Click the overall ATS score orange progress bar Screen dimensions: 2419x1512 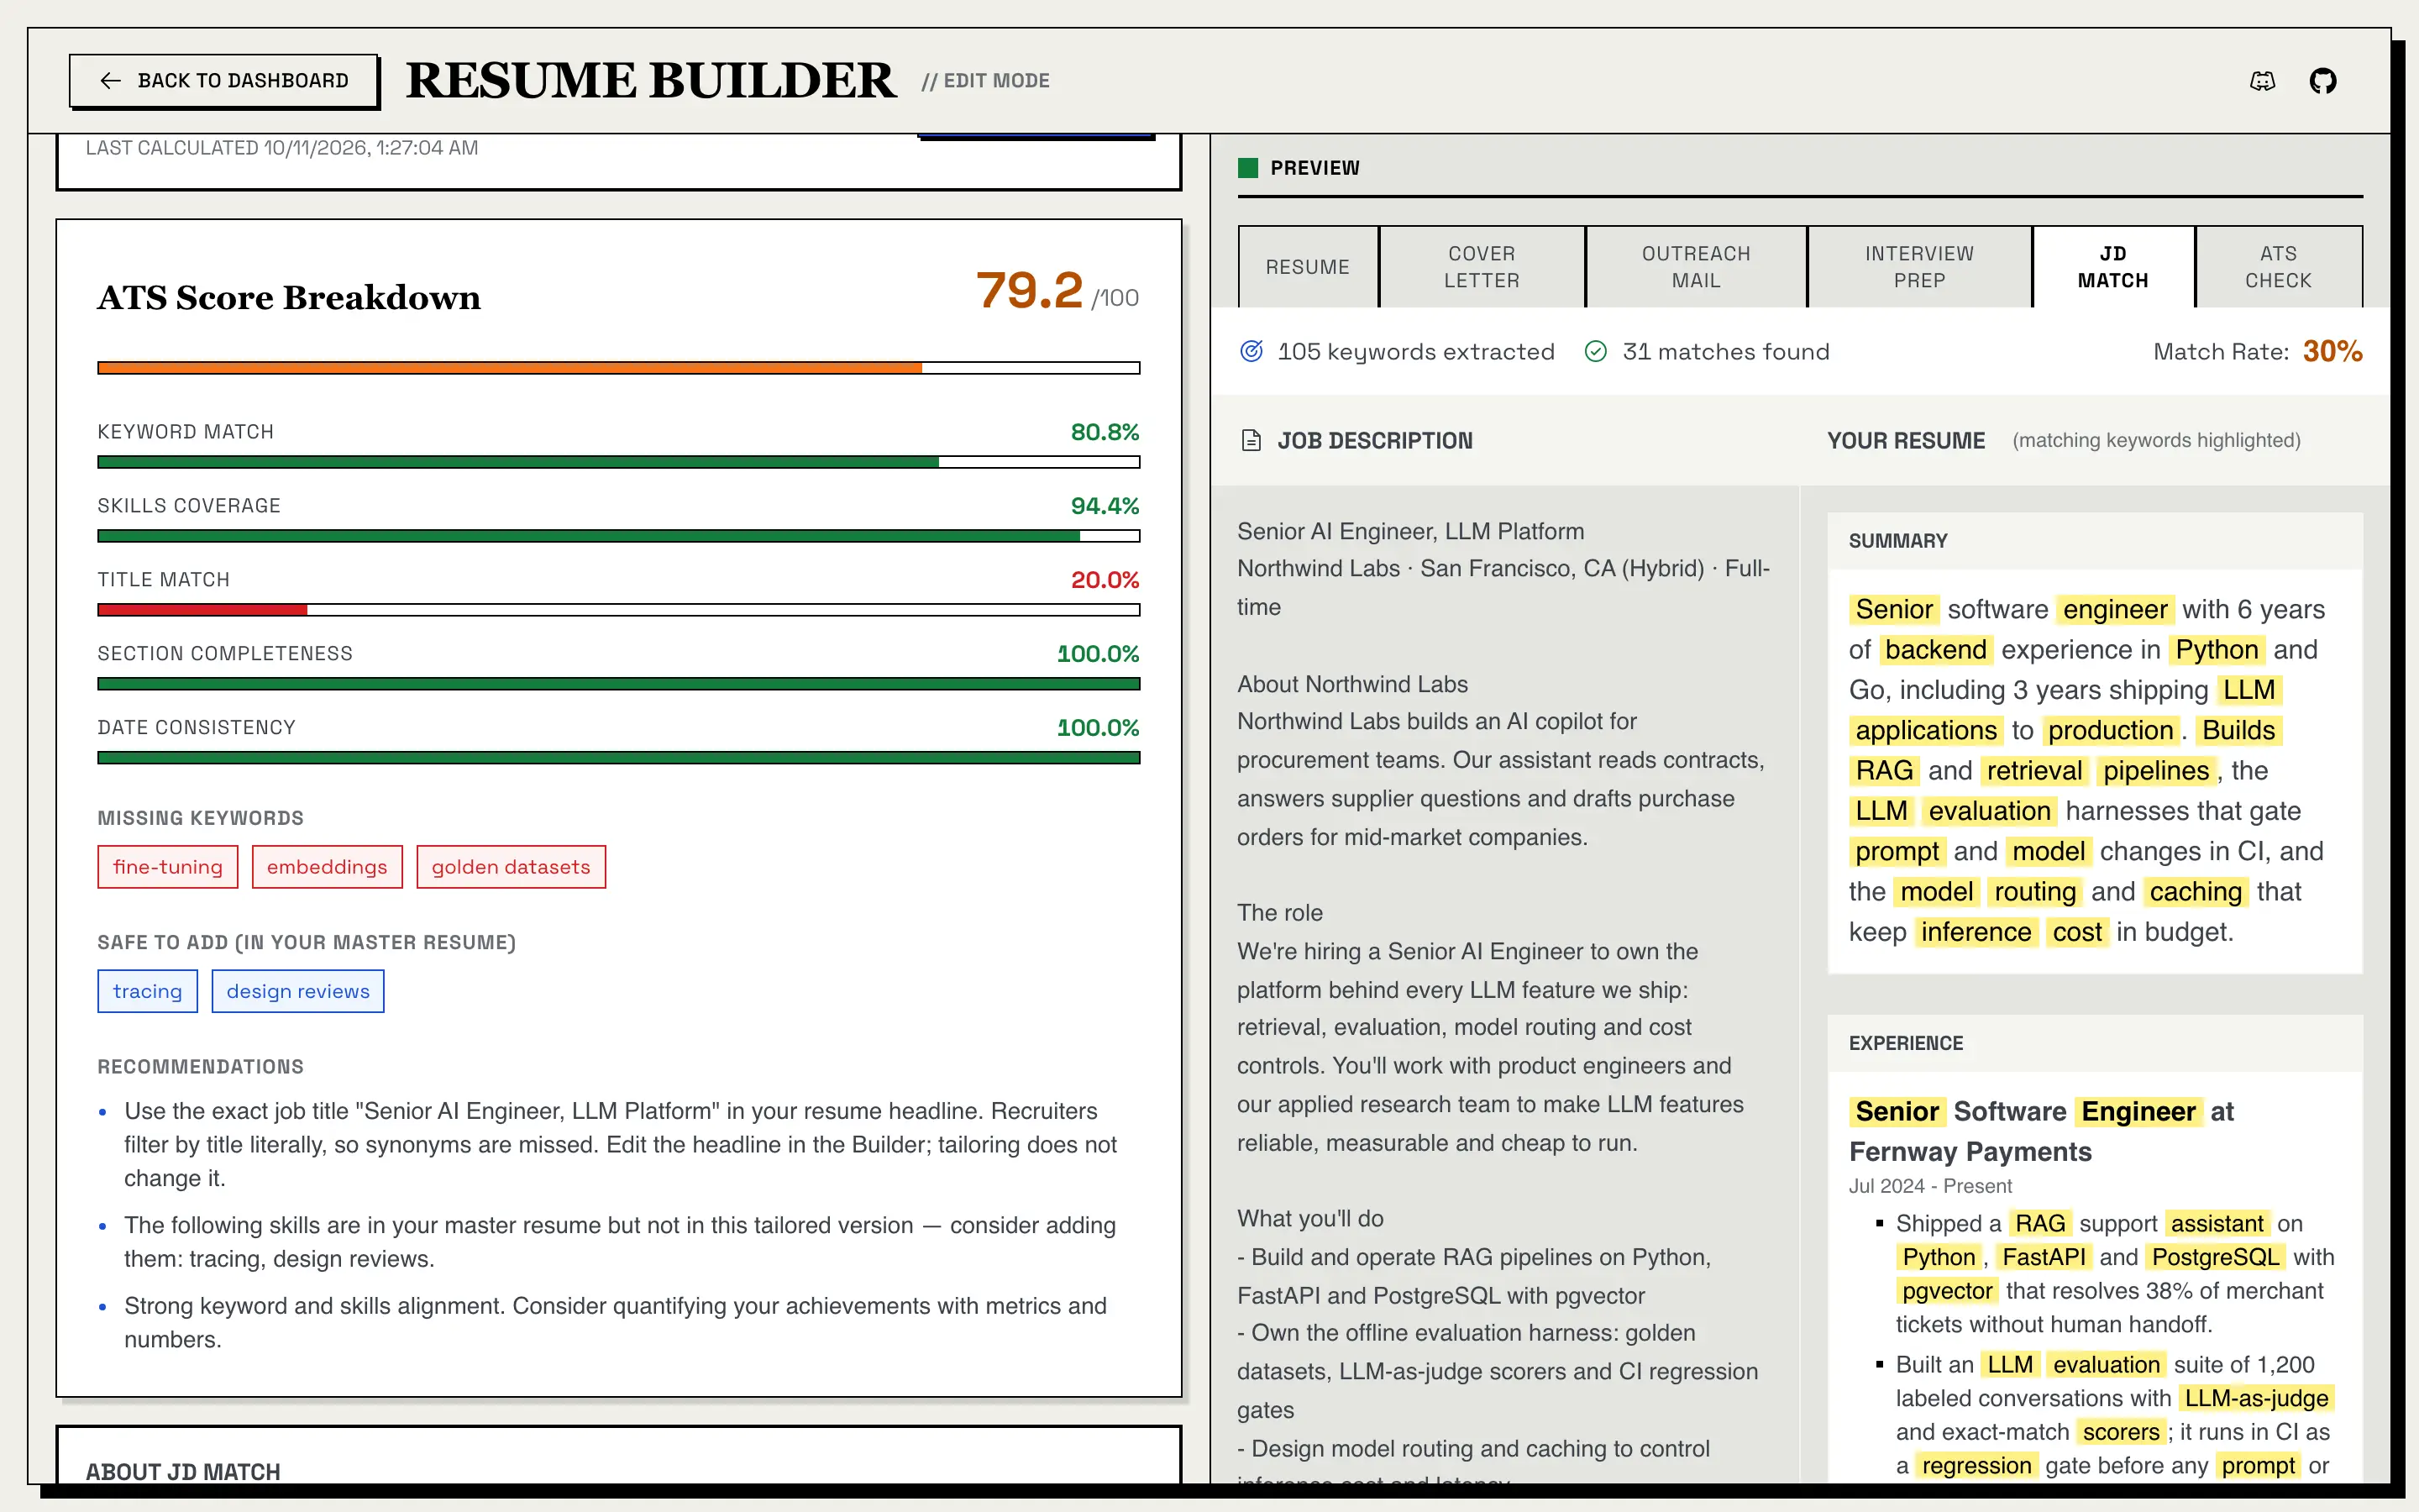619,368
